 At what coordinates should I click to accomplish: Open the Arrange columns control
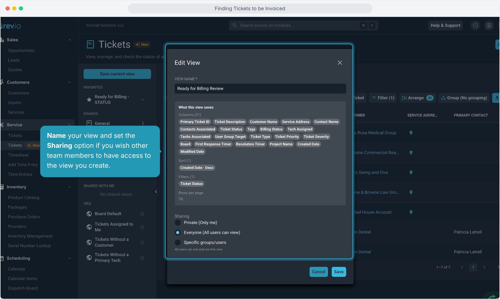pyautogui.click(x=417, y=98)
